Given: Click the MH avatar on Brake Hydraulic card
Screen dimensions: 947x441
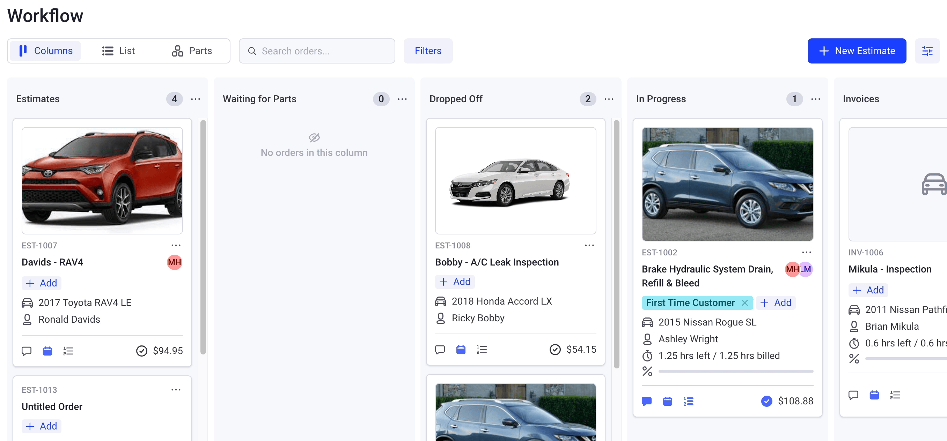Looking at the screenshot, I should click(x=792, y=269).
